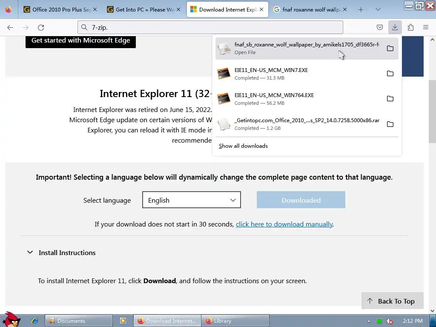
Task: Click the muted volume tray icon
Action: (390, 321)
